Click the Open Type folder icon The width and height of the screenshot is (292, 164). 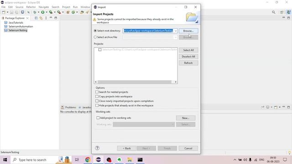point(82,12)
